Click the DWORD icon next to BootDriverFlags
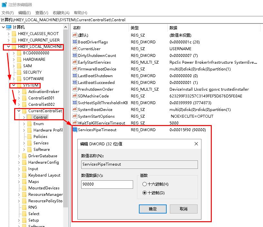The image size is (263, 227). point(75,42)
